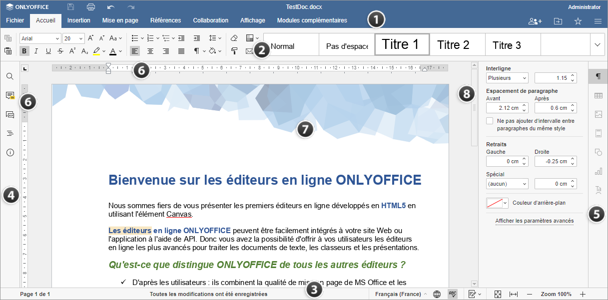Set document language via the globe icon
The image size is (608, 300).
pyautogui.click(x=437, y=294)
